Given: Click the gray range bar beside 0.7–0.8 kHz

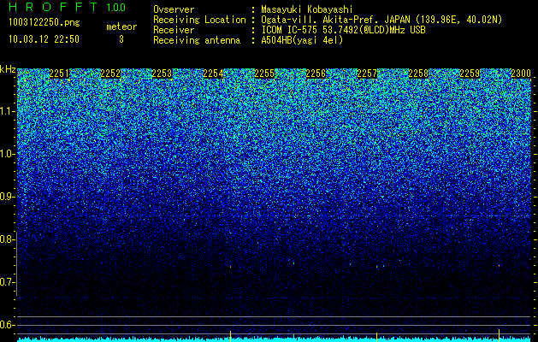Looking at the screenshot, I should pyautogui.click(x=16, y=264).
